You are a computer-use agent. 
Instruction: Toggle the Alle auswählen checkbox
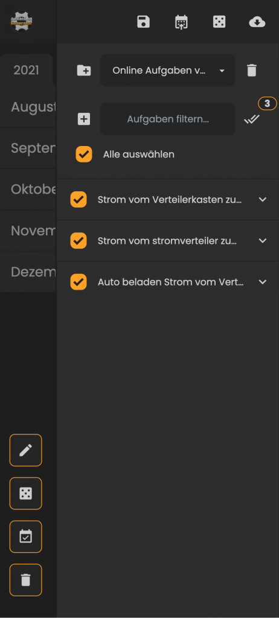click(x=84, y=154)
